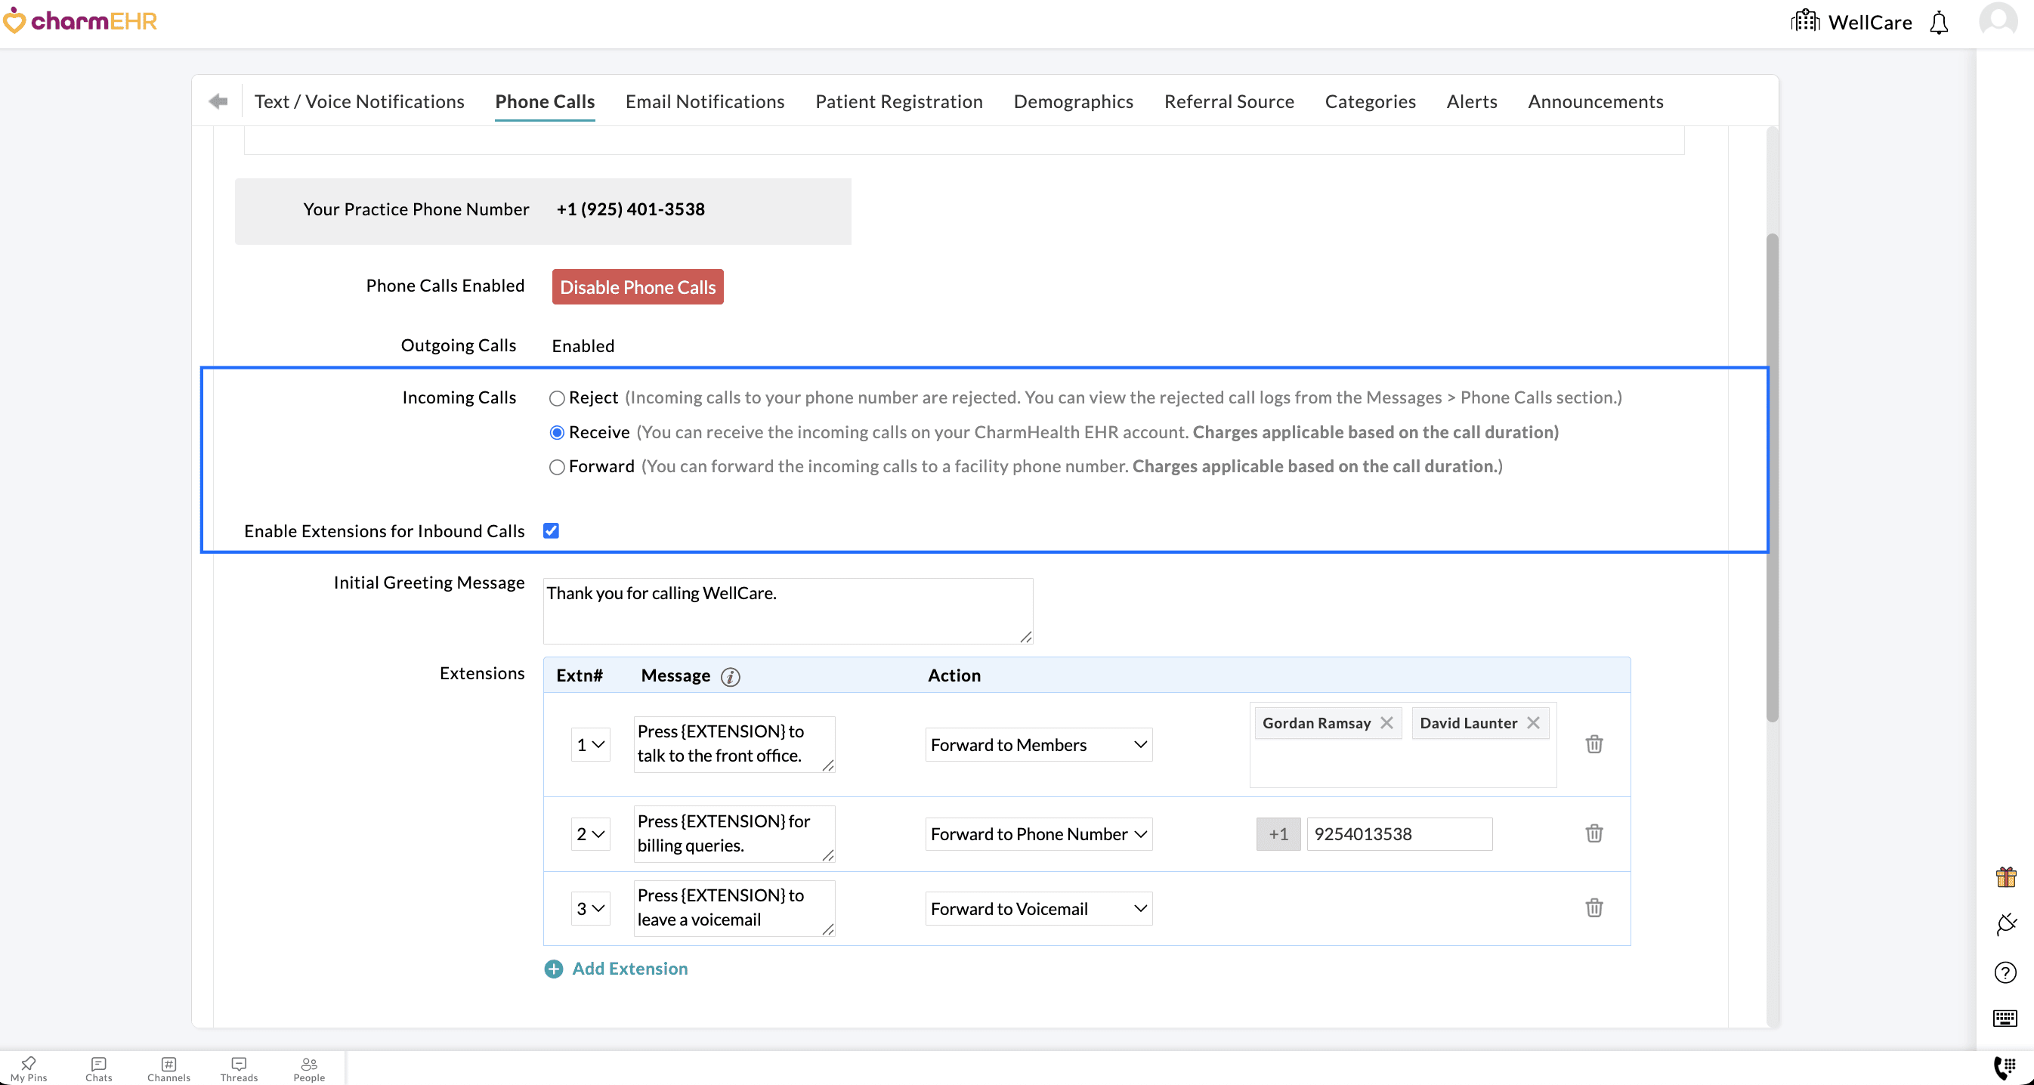
Task: Open the Forward to Members action dropdown
Action: (1038, 745)
